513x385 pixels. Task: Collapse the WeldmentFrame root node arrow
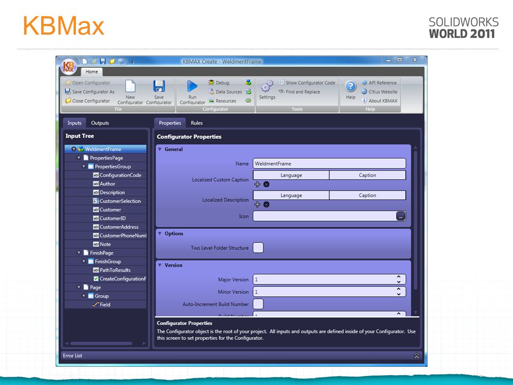(74, 149)
